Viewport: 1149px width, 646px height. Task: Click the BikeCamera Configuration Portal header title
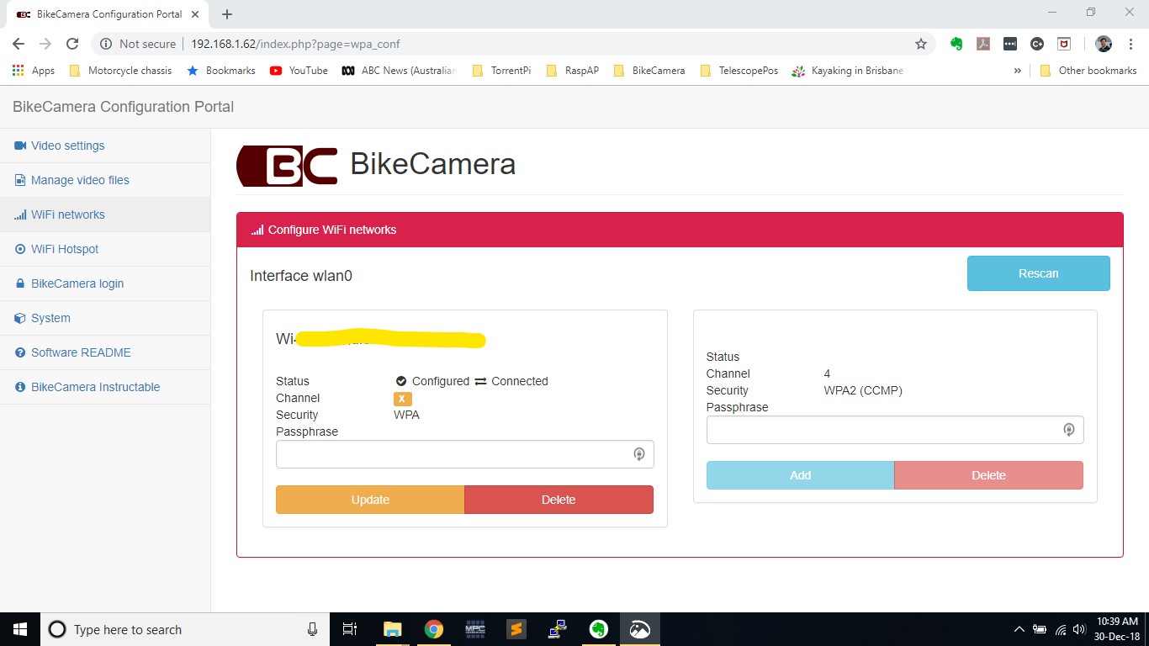pyautogui.click(x=123, y=107)
